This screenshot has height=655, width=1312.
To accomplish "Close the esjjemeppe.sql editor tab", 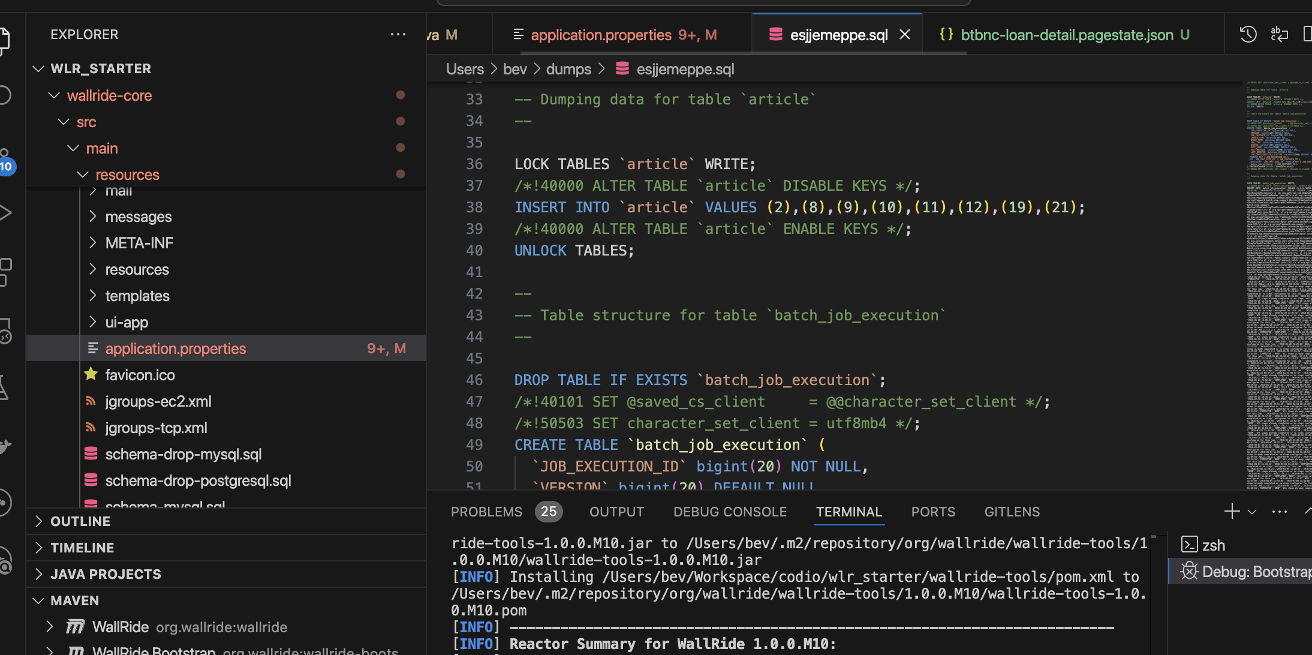I will (905, 35).
